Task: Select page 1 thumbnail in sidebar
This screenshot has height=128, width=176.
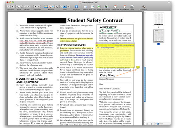Action: 158,19
